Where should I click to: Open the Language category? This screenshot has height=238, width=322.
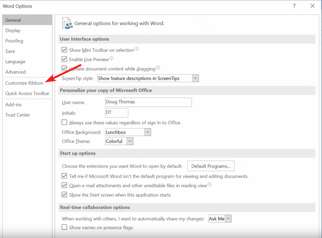point(27,61)
